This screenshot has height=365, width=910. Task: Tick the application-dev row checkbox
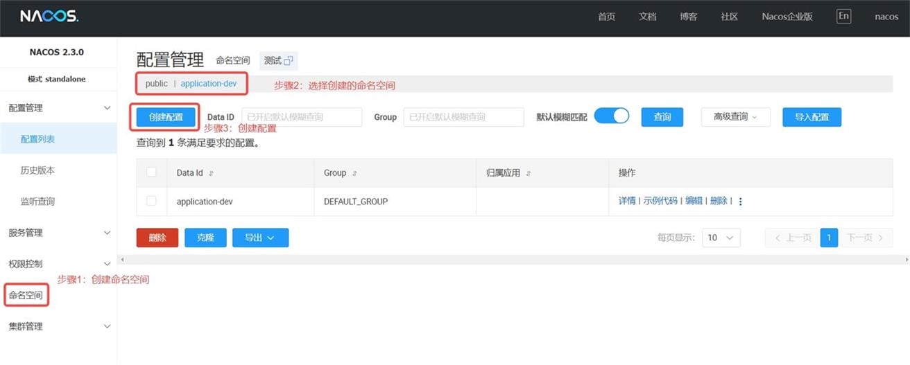click(151, 201)
